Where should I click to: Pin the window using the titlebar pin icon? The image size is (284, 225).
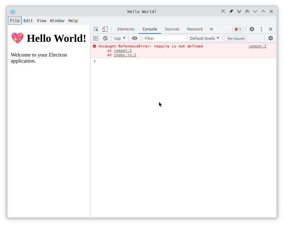(x=231, y=11)
